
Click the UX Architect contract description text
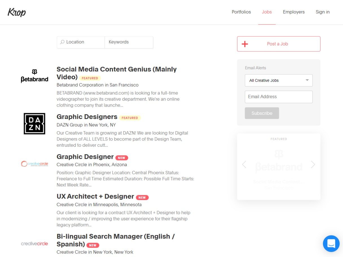tap(123, 219)
